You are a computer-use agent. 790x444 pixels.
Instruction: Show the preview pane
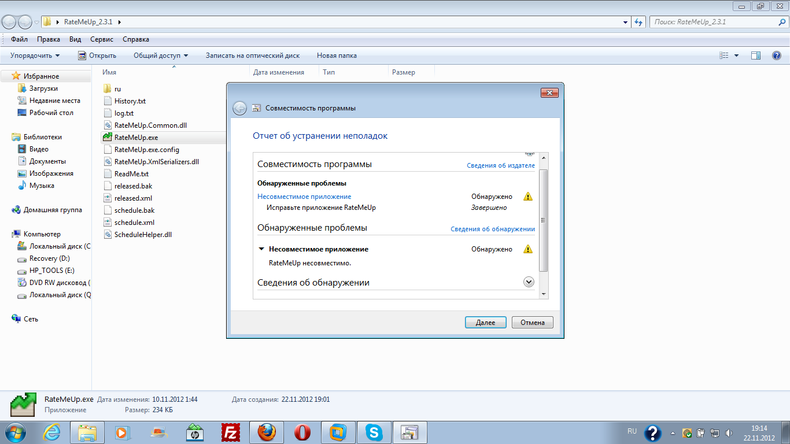[x=756, y=55]
